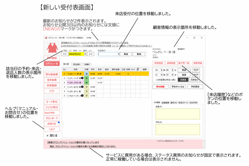The image size is (249, 166).
Task: Click クリア beside the 退店 time
Action: (196, 75)
